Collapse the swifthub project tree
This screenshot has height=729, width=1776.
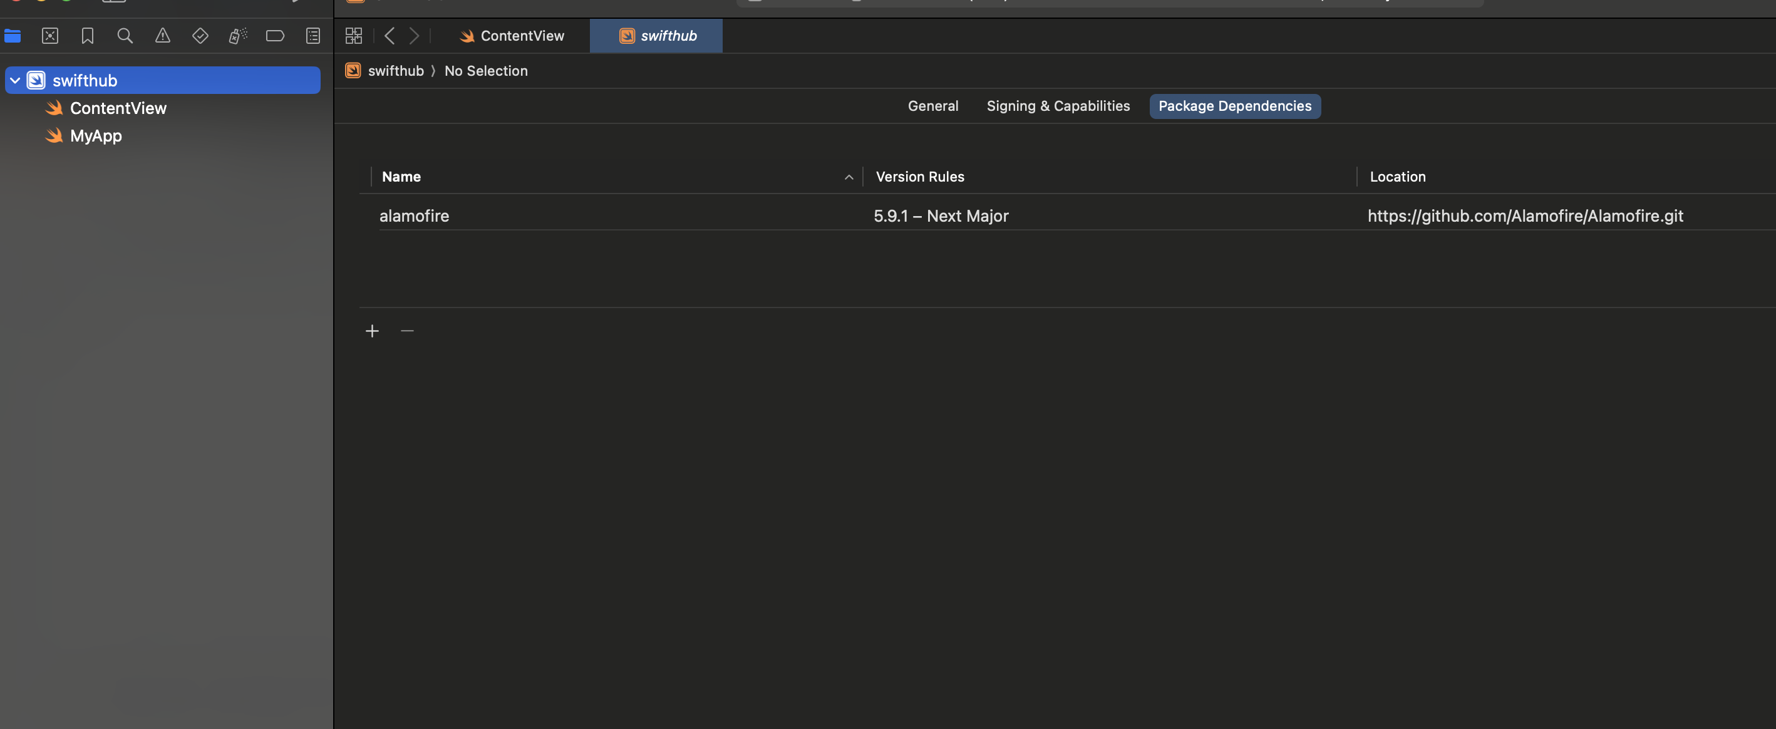tap(14, 80)
